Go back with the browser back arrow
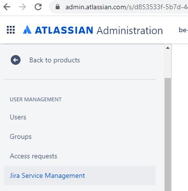Viewport: 188px width, 191px height. 7,7
